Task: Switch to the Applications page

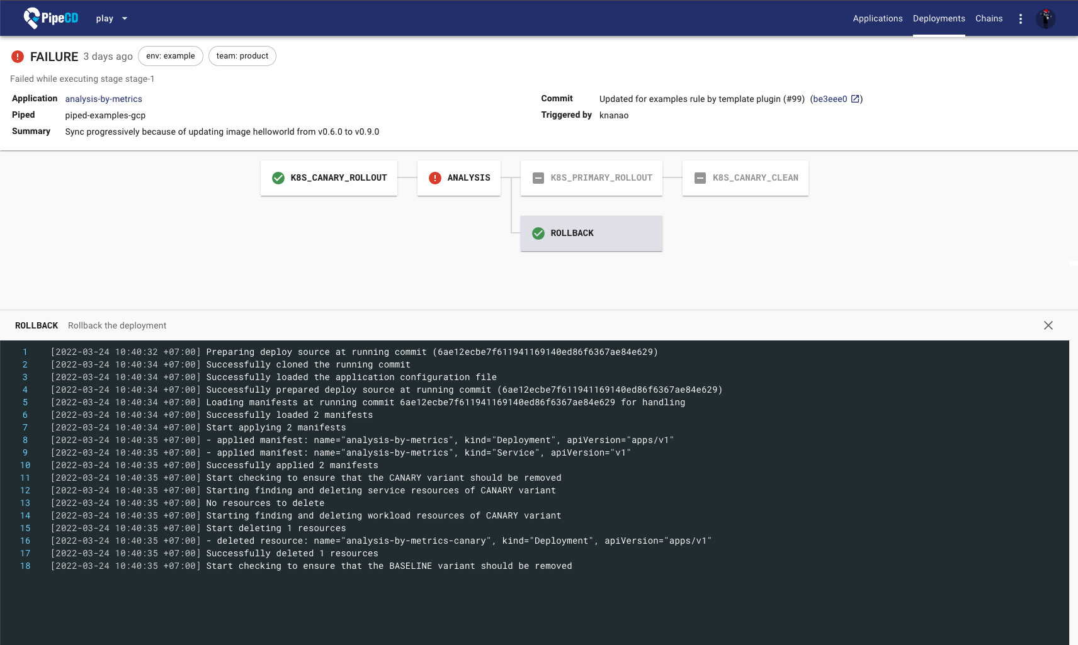Action: 878,18
